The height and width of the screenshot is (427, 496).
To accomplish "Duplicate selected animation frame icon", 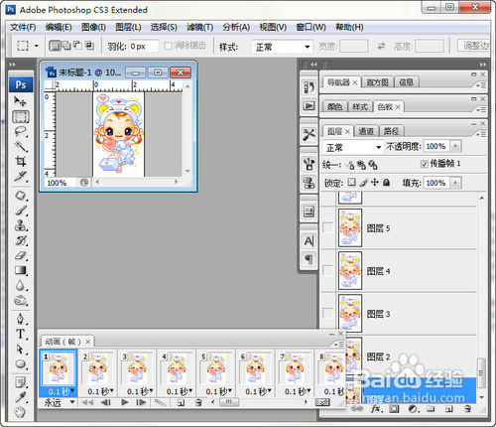I will [x=181, y=402].
